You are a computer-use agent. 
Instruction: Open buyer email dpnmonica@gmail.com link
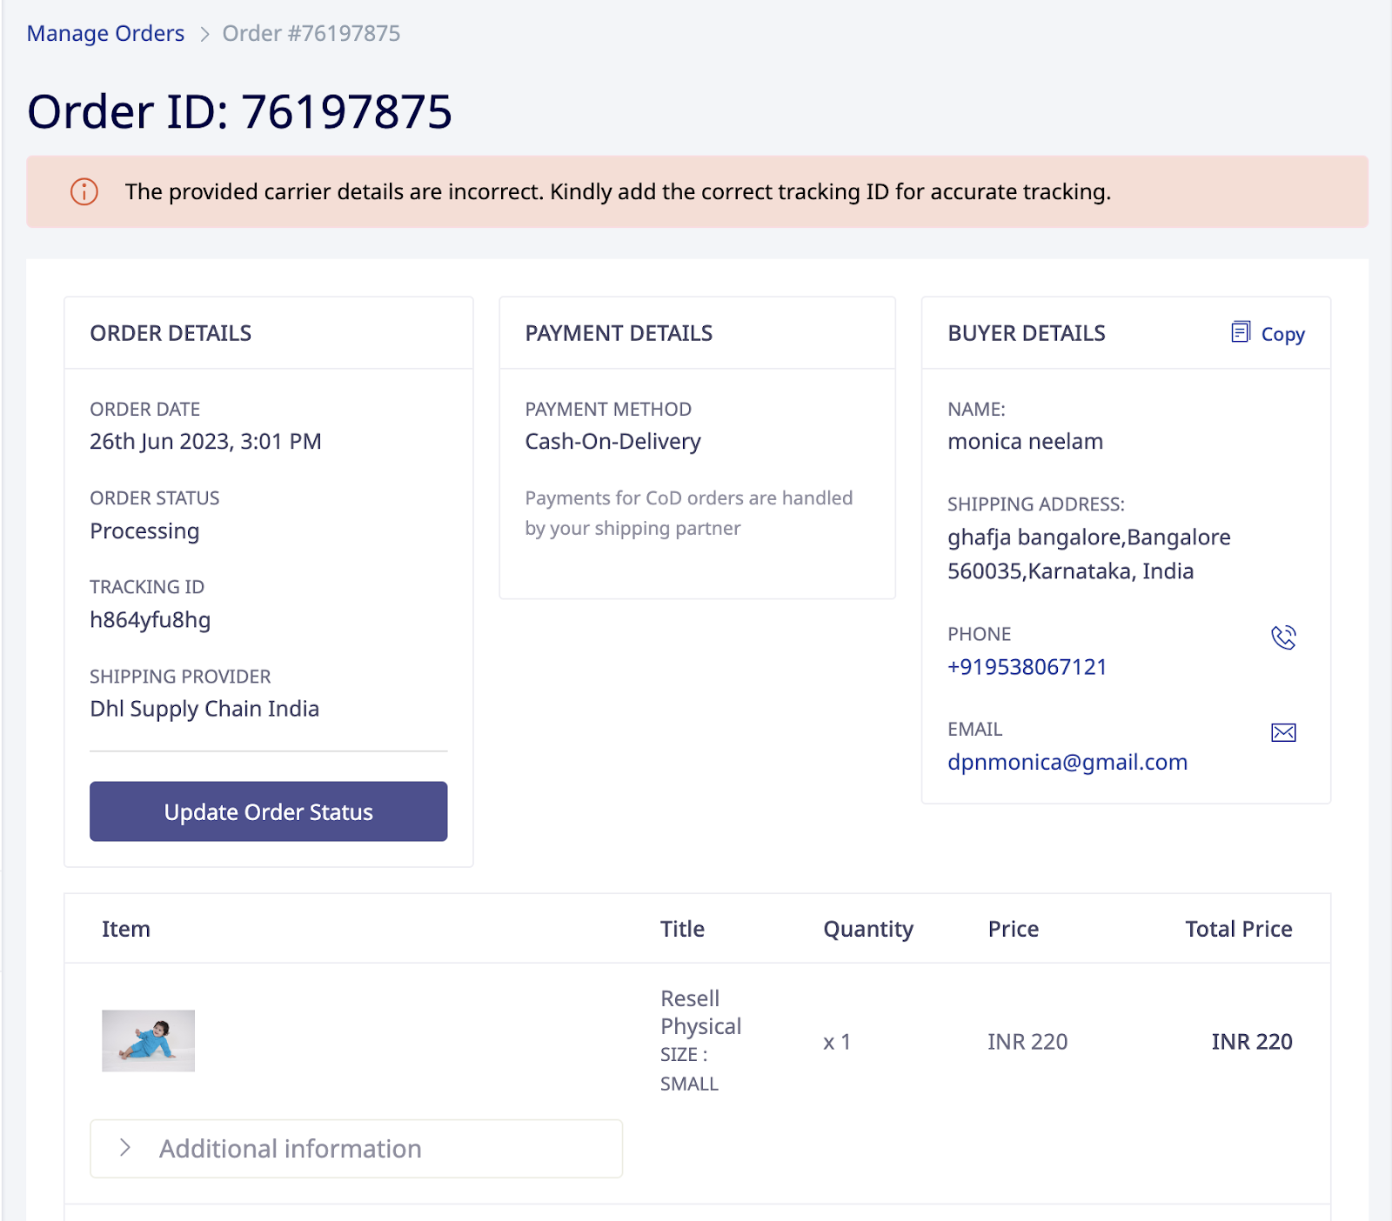[1067, 762]
